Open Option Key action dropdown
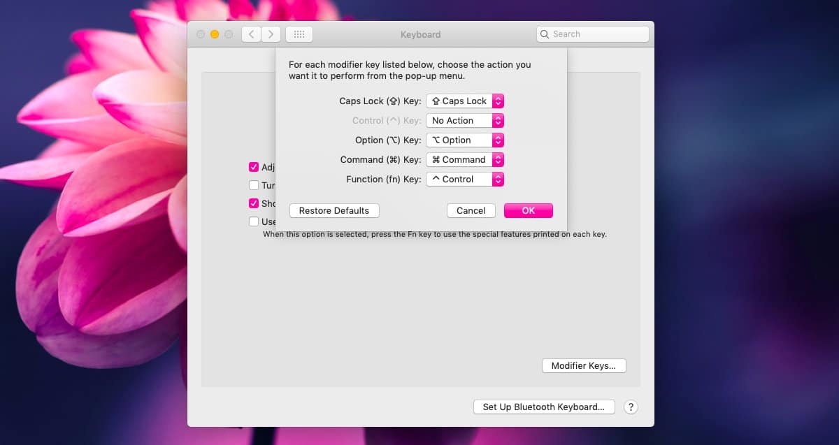 pyautogui.click(x=465, y=140)
